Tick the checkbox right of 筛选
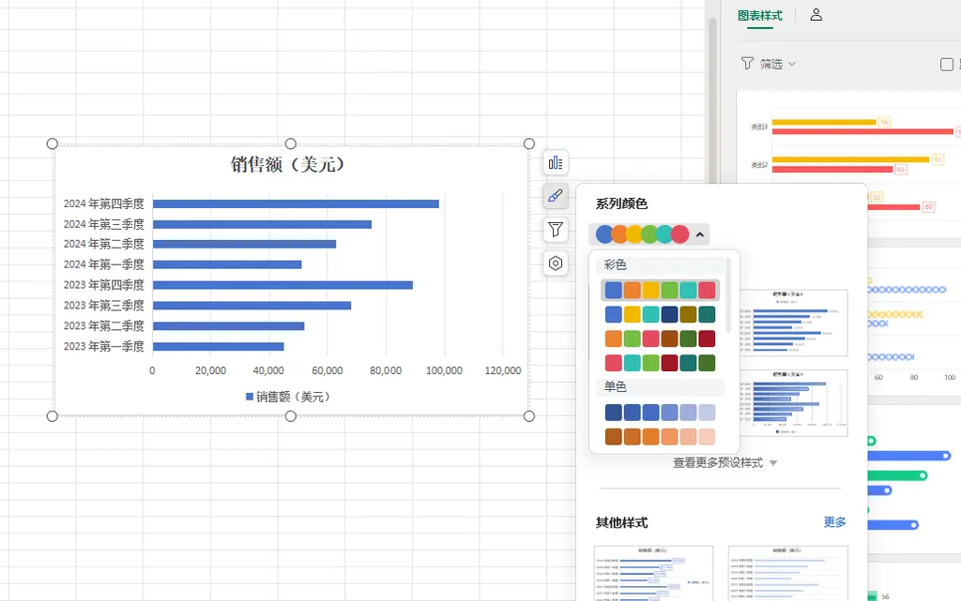The width and height of the screenshot is (961, 601). [947, 65]
